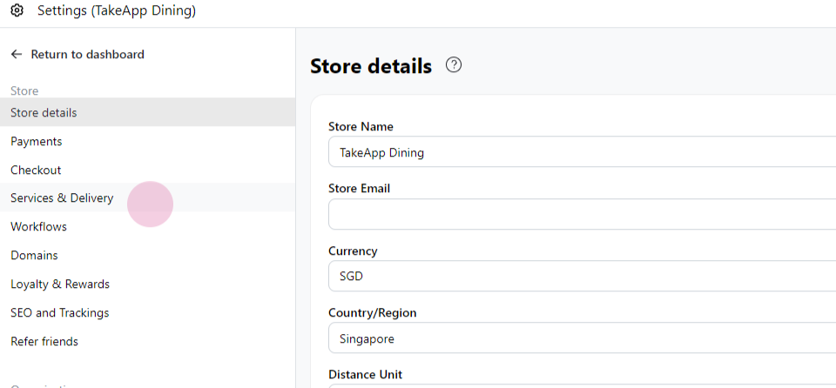The height and width of the screenshot is (388, 836).
Task: Open the Store details help question icon
Action: 454,65
